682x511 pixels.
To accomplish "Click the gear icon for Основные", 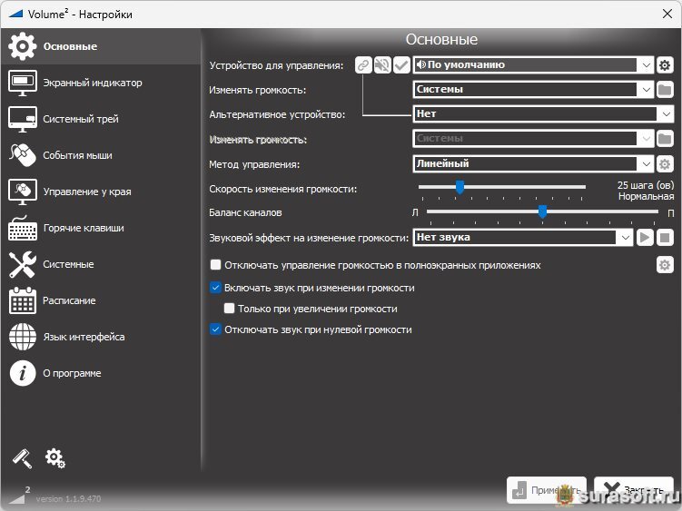I will pos(22,46).
